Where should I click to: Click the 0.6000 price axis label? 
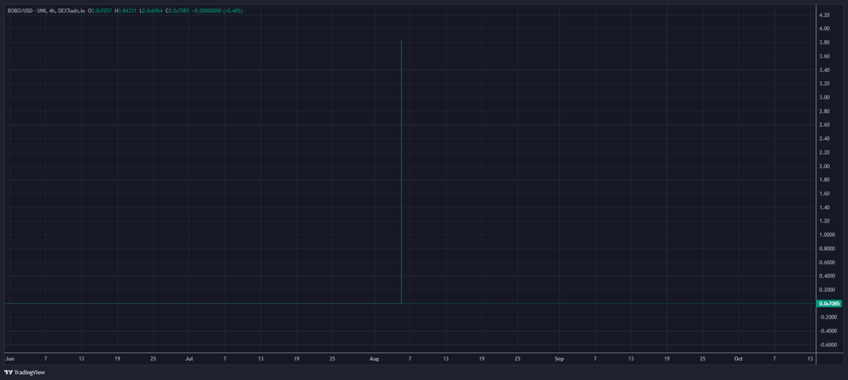point(826,263)
